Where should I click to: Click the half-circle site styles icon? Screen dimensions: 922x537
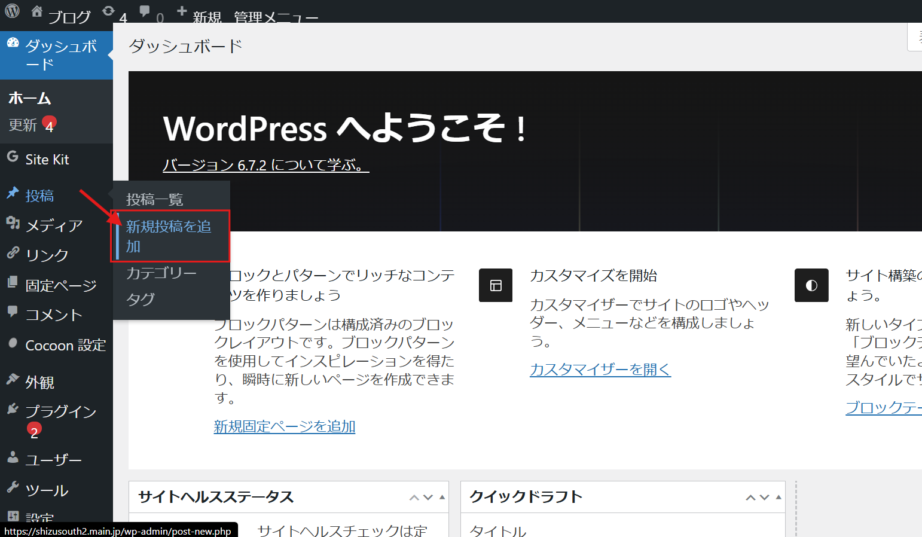[x=811, y=285]
